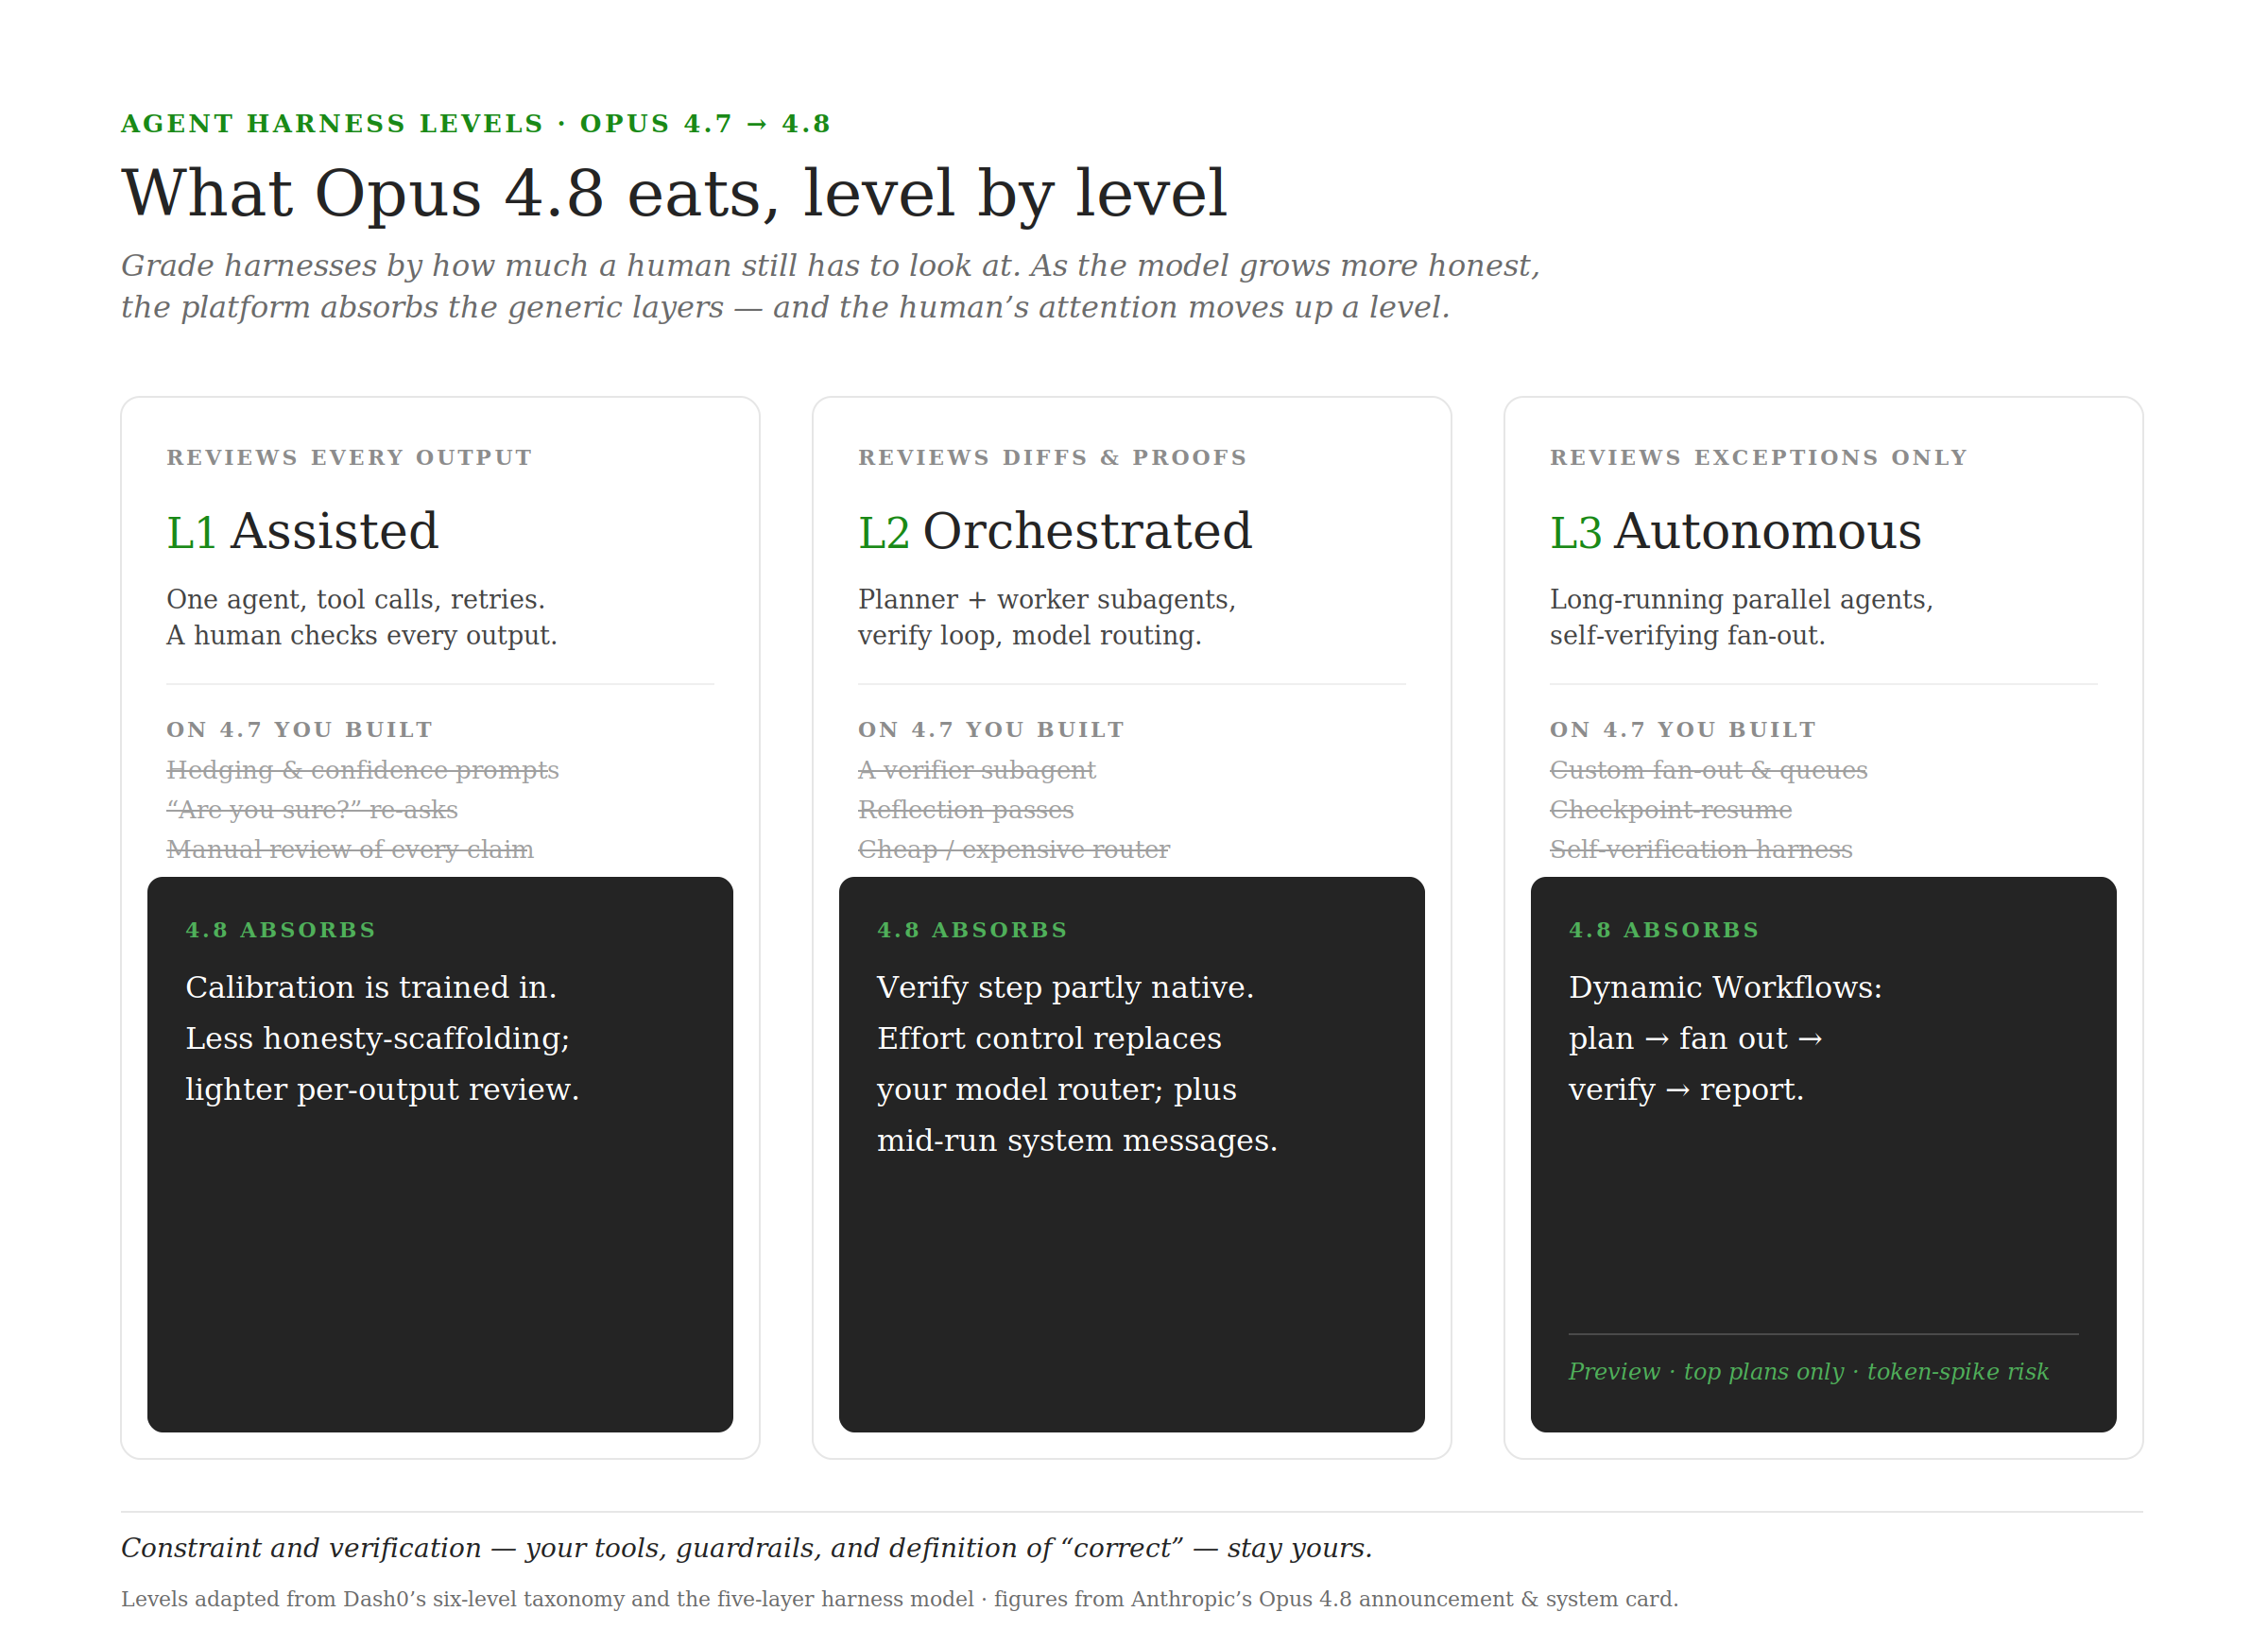Click the 'Constraint and verification' footer sentence
This screenshot has height=1629, width=2268.
pos(746,1547)
